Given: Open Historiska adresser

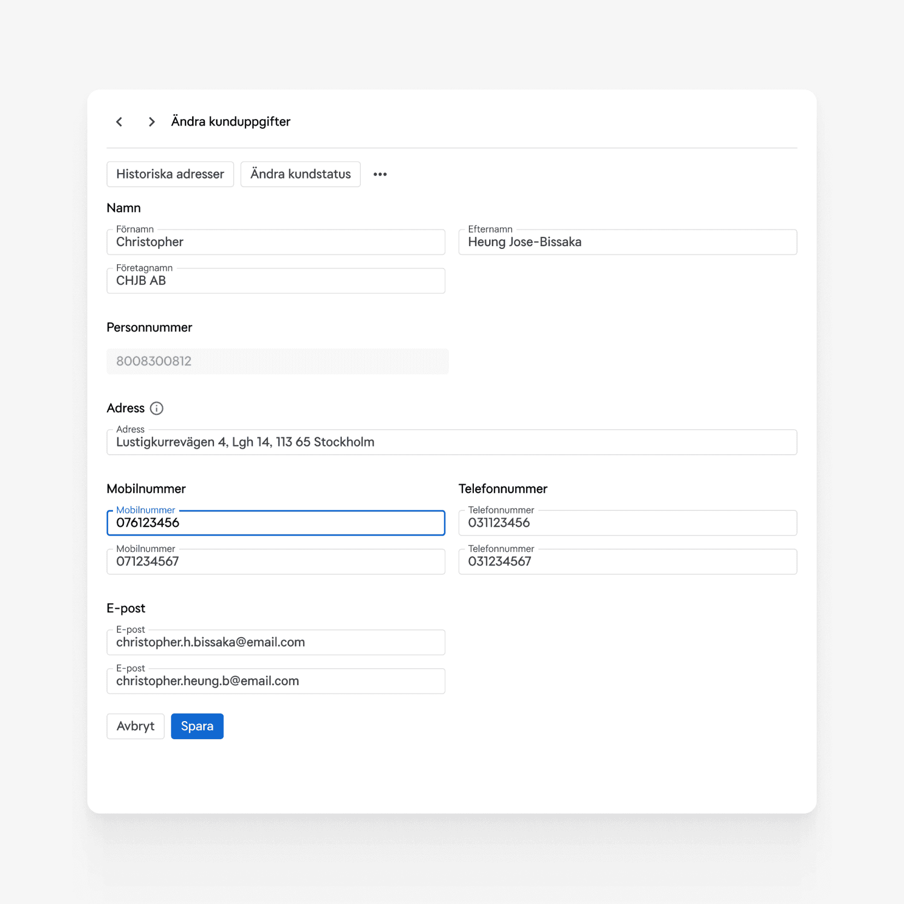Looking at the screenshot, I should pos(170,174).
